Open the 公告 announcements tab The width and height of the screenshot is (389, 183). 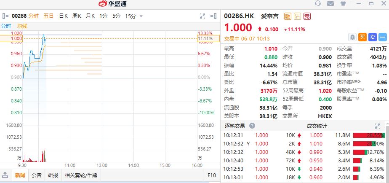(37, 175)
